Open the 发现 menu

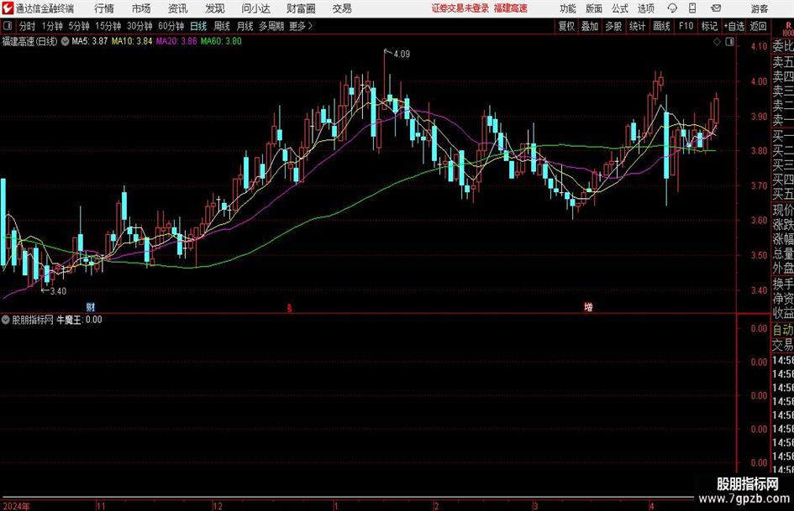(x=215, y=8)
